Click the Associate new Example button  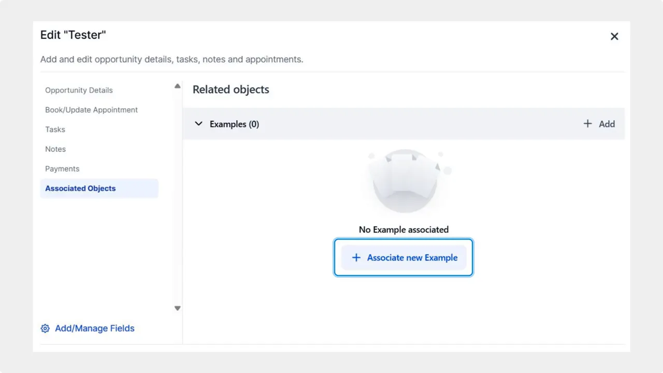[403, 257]
